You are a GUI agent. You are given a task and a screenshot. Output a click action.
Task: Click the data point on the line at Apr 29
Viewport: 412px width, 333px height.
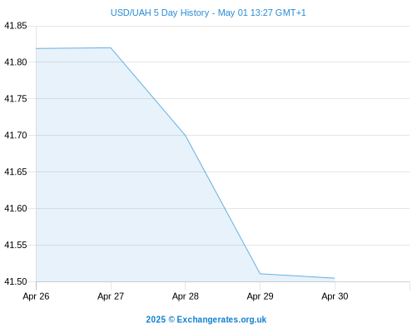tap(260, 274)
